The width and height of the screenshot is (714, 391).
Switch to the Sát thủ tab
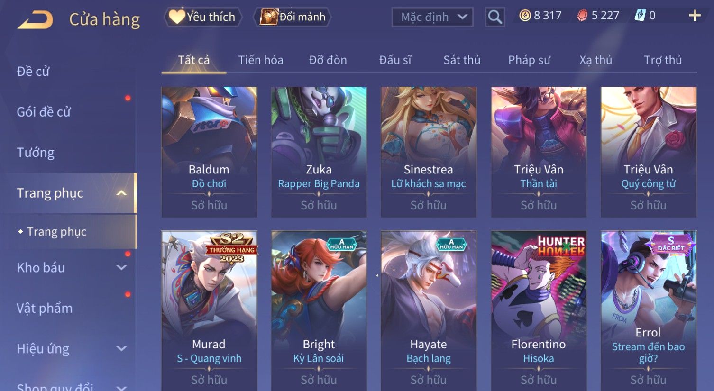[462, 60]
